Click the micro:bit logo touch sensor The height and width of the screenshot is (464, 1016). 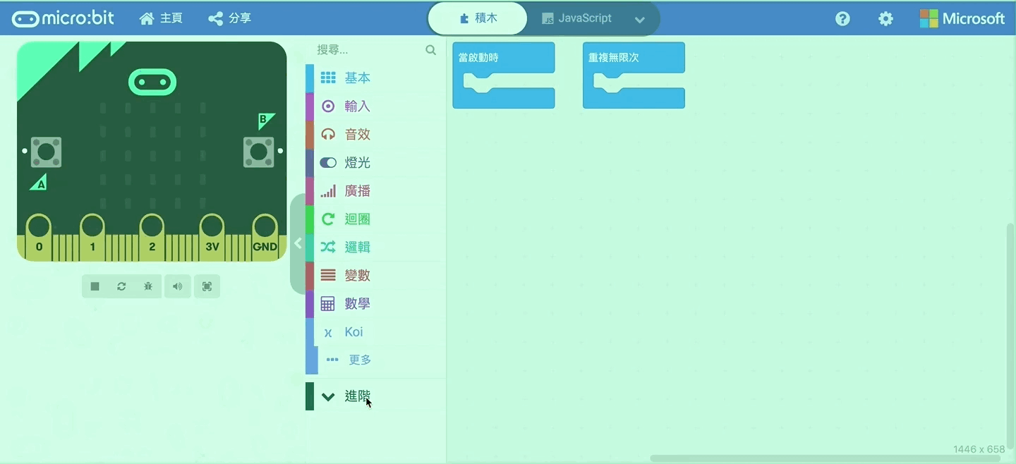[152, 83]
